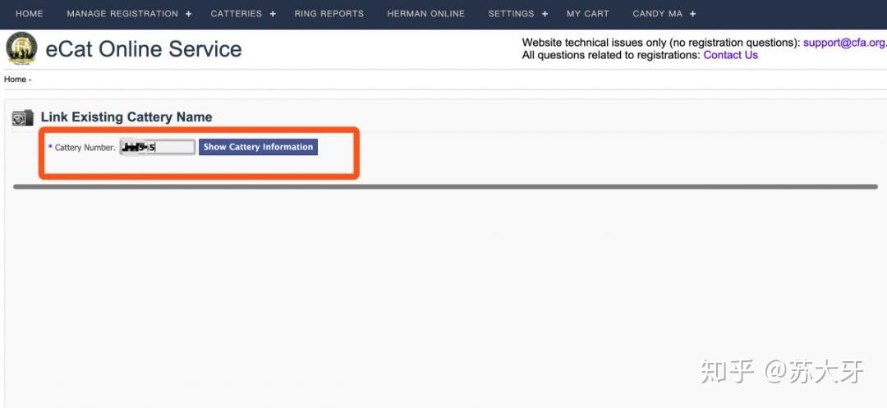Focus the Cattery Number input field

pos(158,147)
